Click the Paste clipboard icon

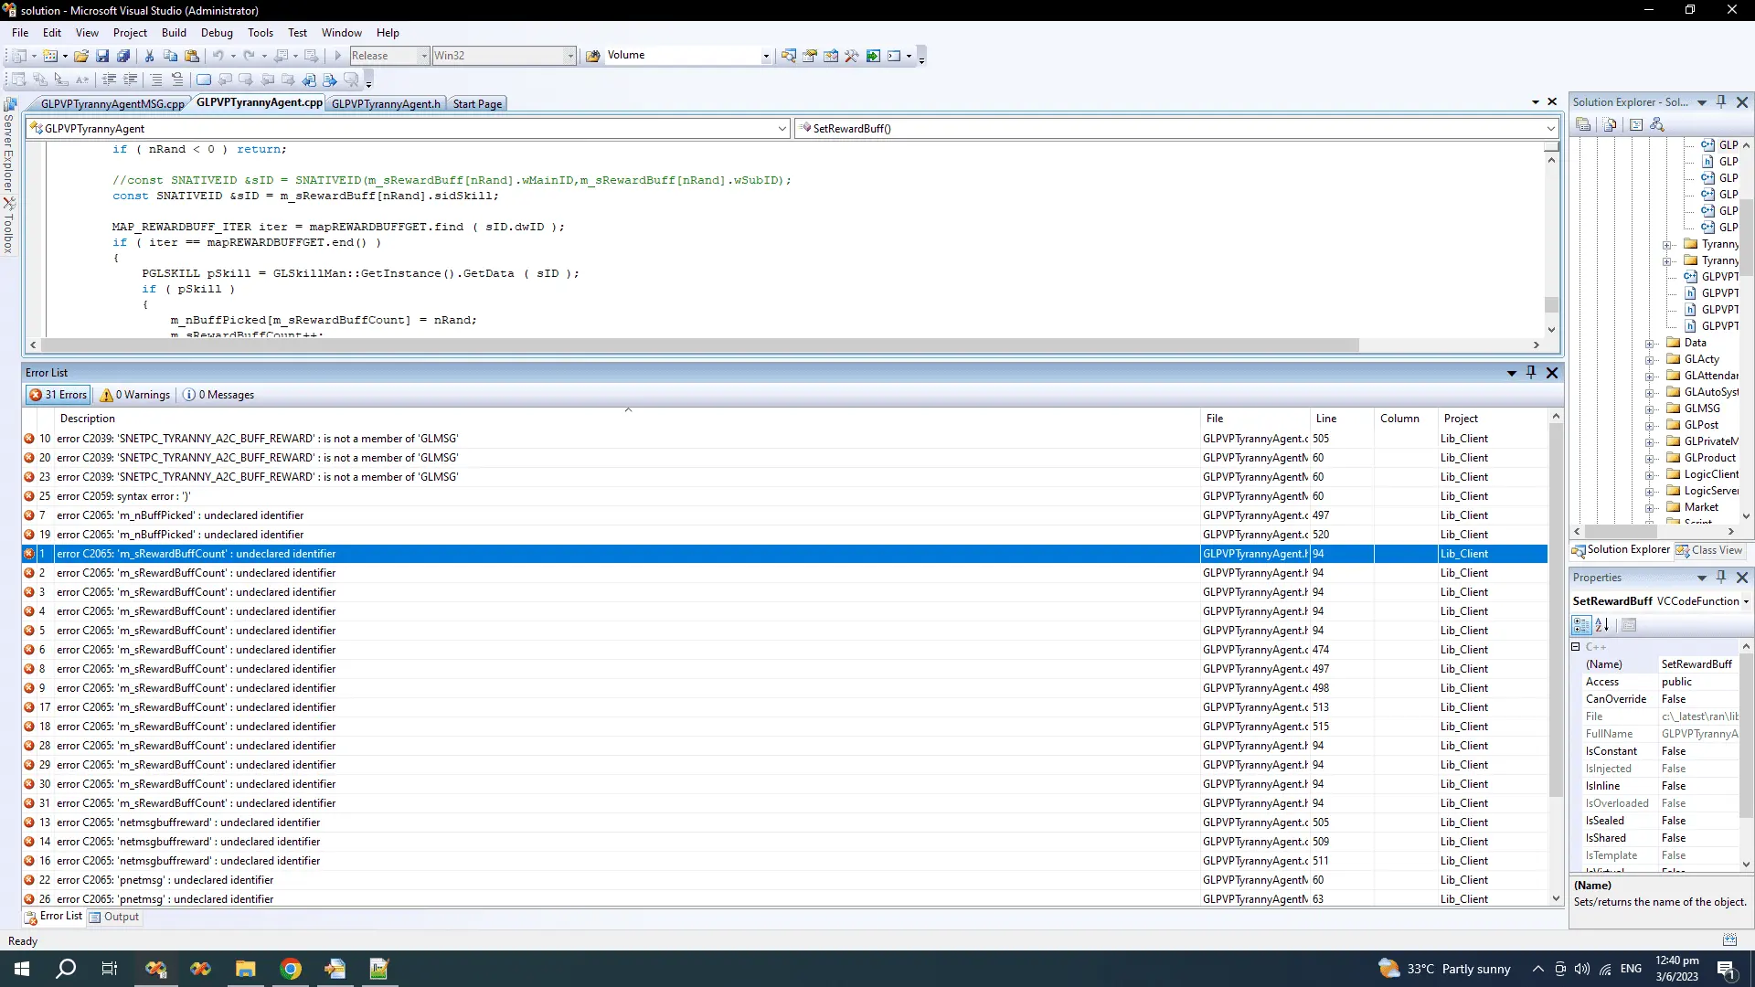(x=192, y=56)
